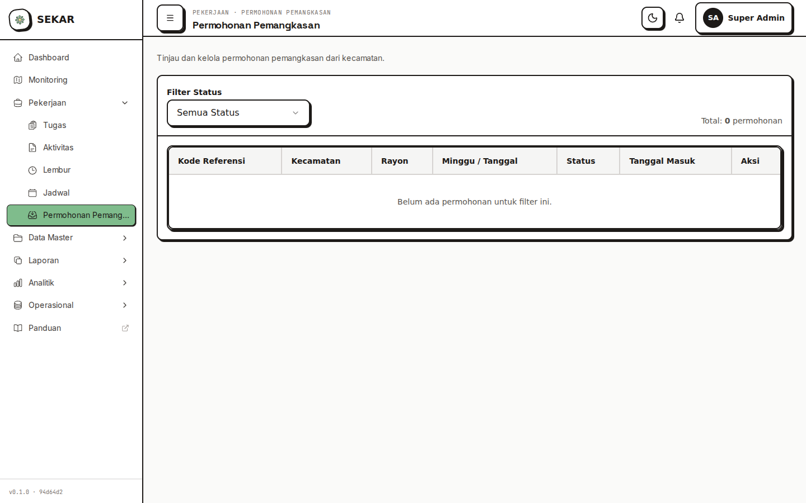
Task: Expand the Laporan section chevron
Action: pos(125,260)
